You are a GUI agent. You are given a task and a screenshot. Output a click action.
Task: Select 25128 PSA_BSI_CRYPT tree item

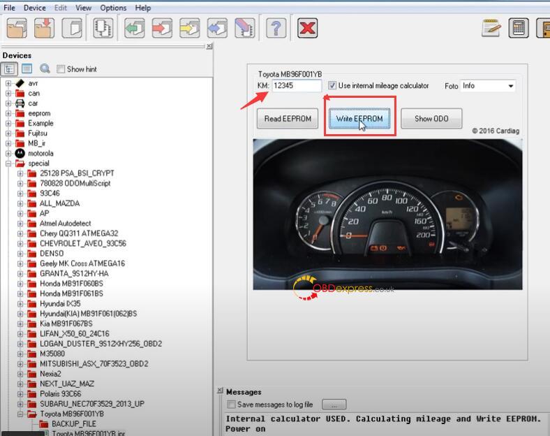[x=77, y=173]
